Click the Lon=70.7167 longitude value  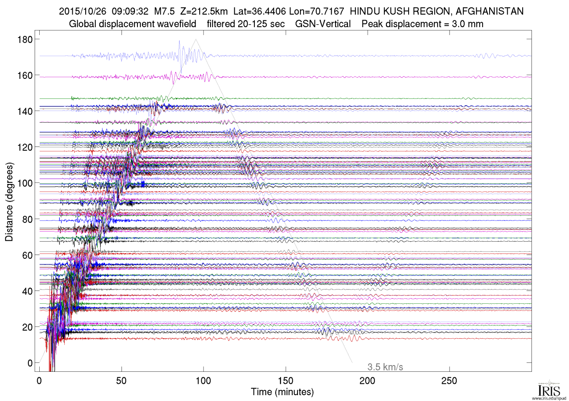tap(316, 11)
